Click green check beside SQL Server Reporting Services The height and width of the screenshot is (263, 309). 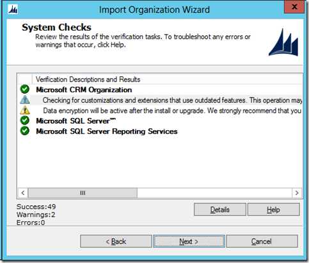click(25, 131)
